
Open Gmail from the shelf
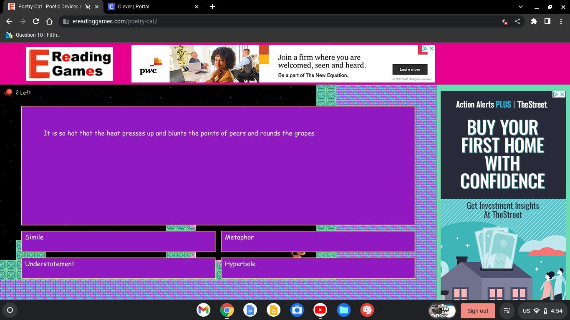pyautogui.click(x=204, y=310)
